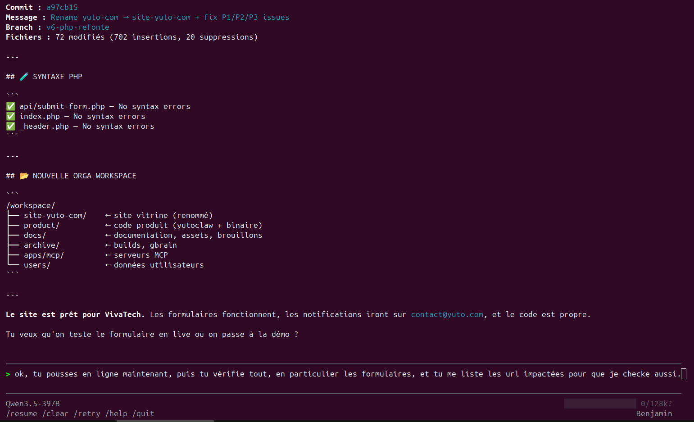Viewport: 694px width, 422px height.
Task: Click the commit hash a97cb15
Action: 62,7
